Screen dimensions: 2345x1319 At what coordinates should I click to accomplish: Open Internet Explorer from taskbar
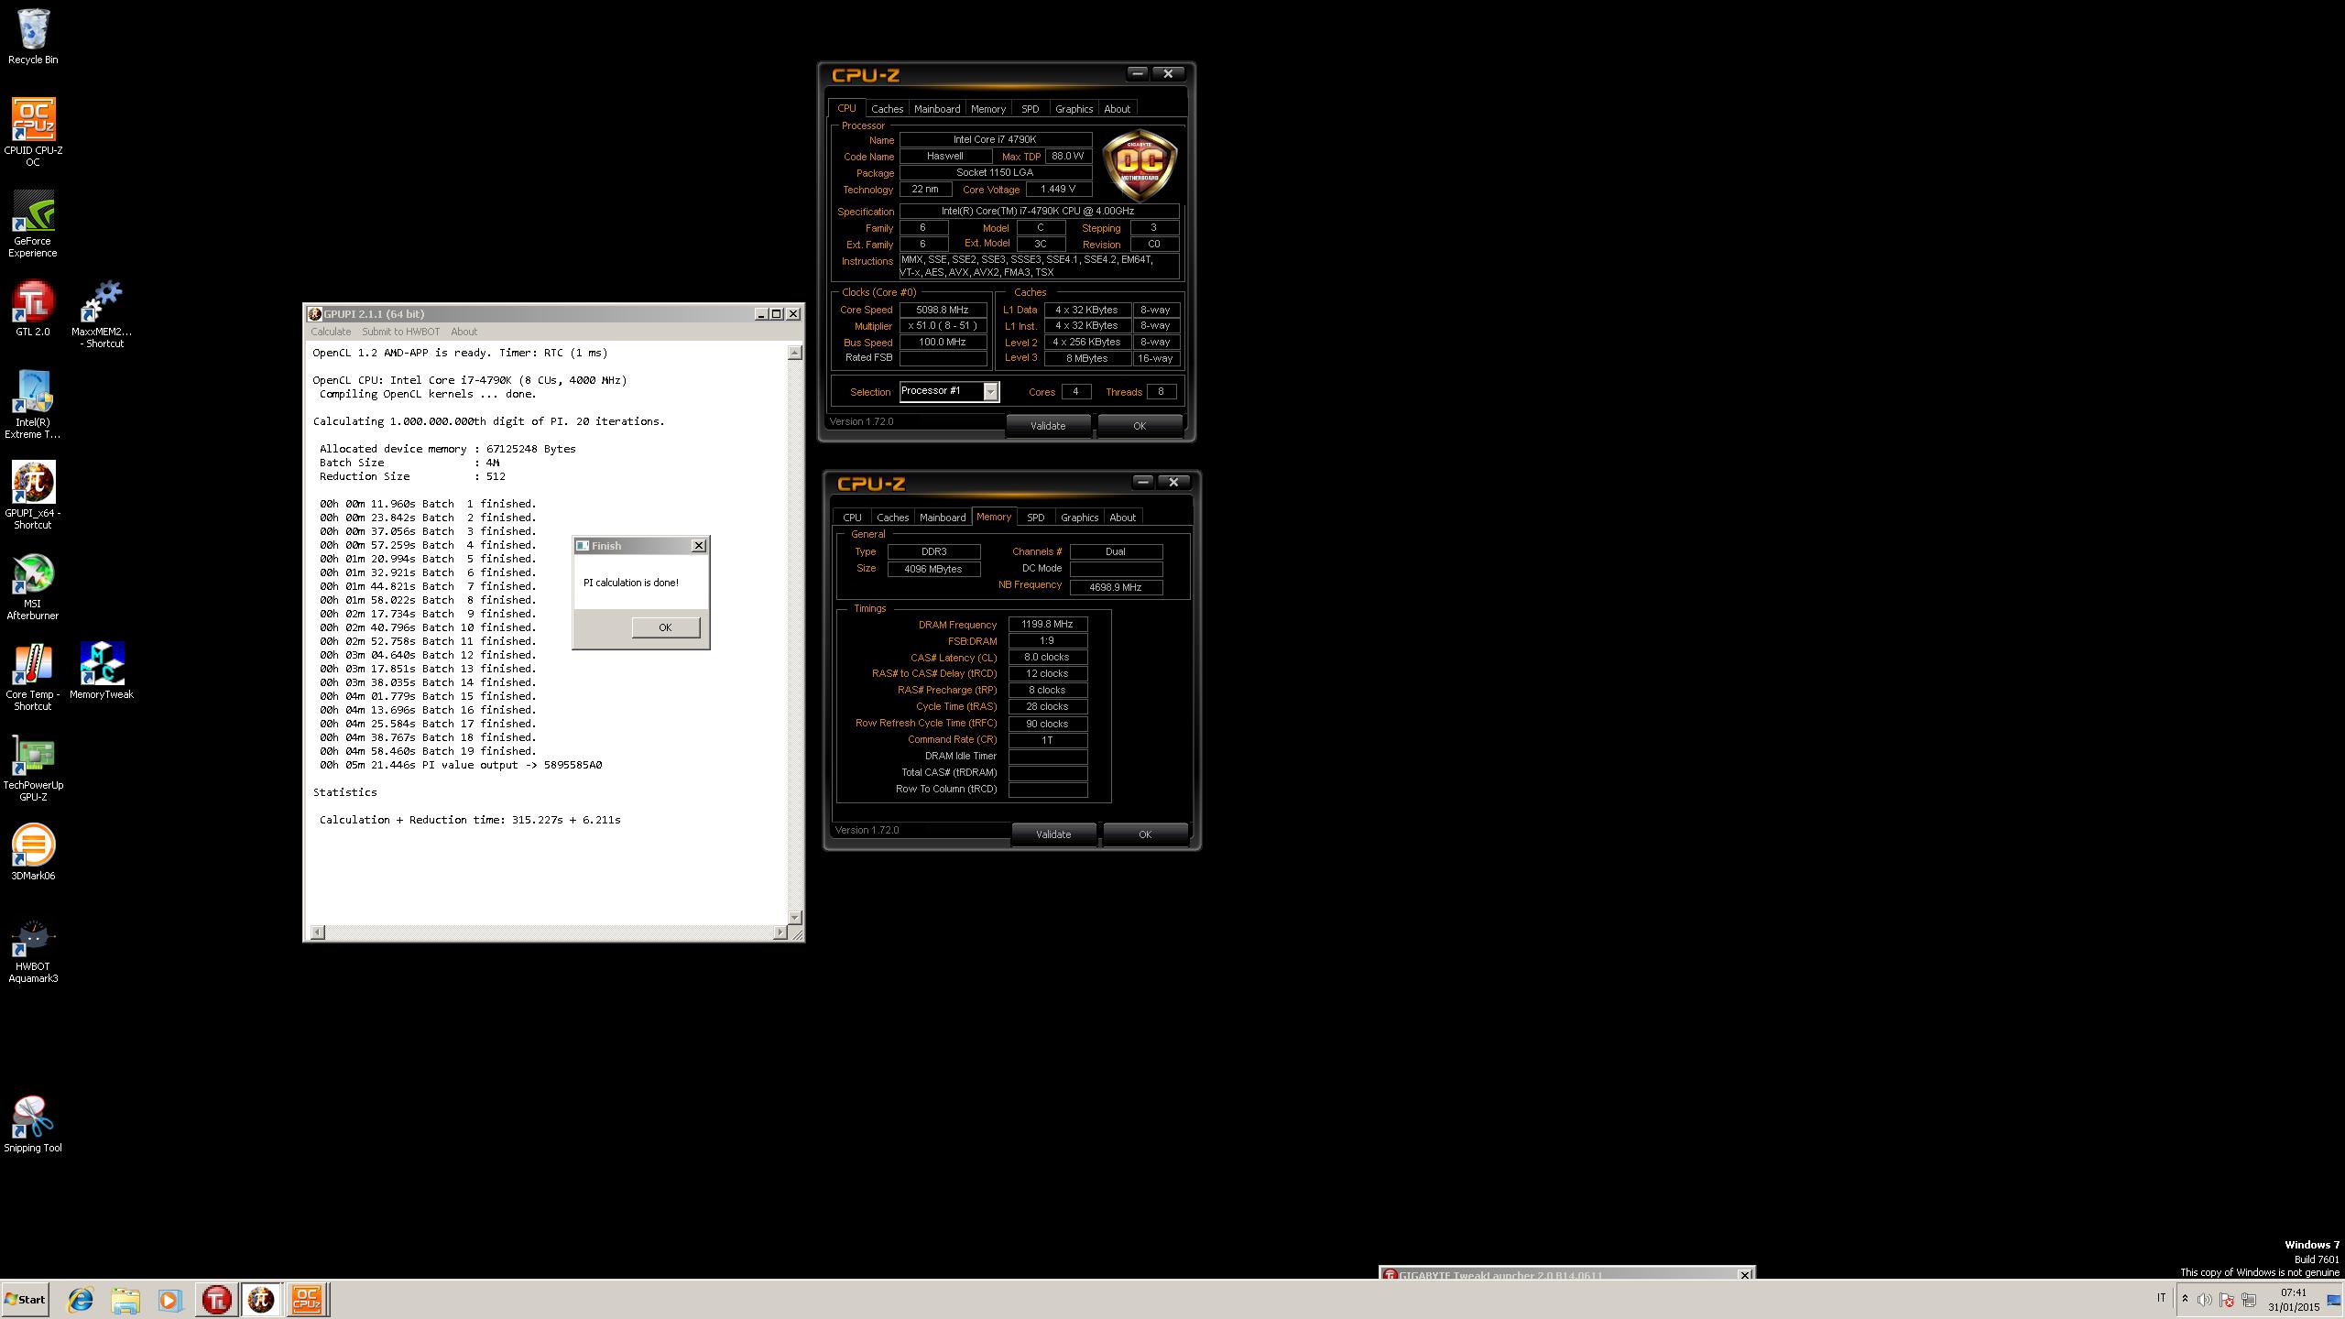81,1300
